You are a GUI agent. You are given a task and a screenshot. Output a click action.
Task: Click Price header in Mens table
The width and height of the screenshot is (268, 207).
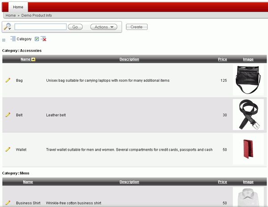(x=222, y=182)
